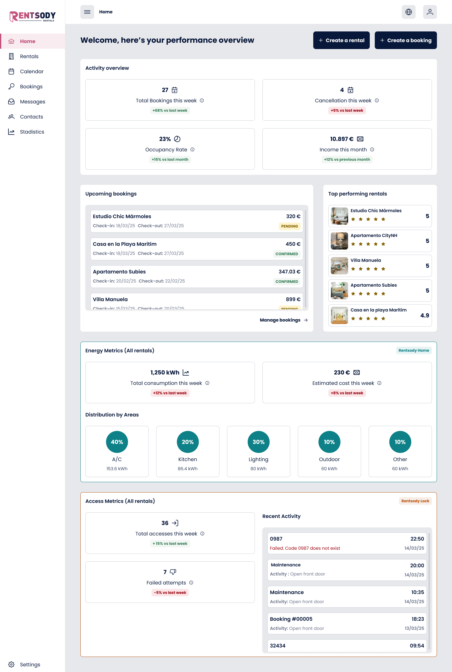Open Rentals in the sidebar
Screen dimensions: 452x672
pyautogui.click(x=29, y=57)
